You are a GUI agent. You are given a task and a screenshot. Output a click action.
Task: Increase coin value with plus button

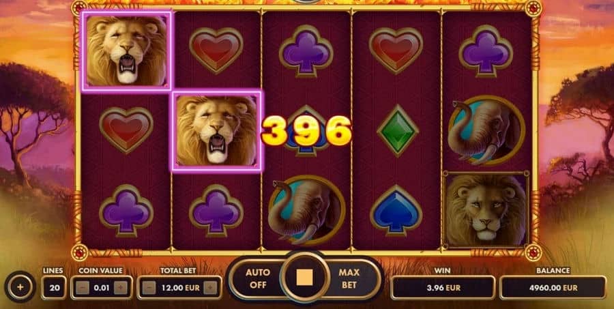click(120, 288)
